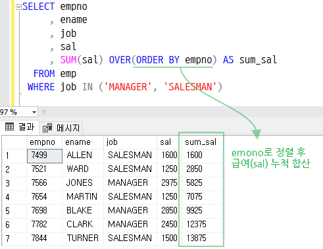Click empno cell 7844
Viewport: 323px width, 249px height.
pyautogui.click(x=45, y=238)
